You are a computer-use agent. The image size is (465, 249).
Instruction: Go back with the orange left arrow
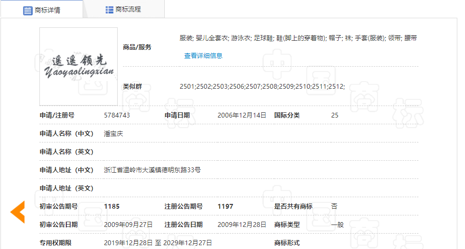(17, 212)
